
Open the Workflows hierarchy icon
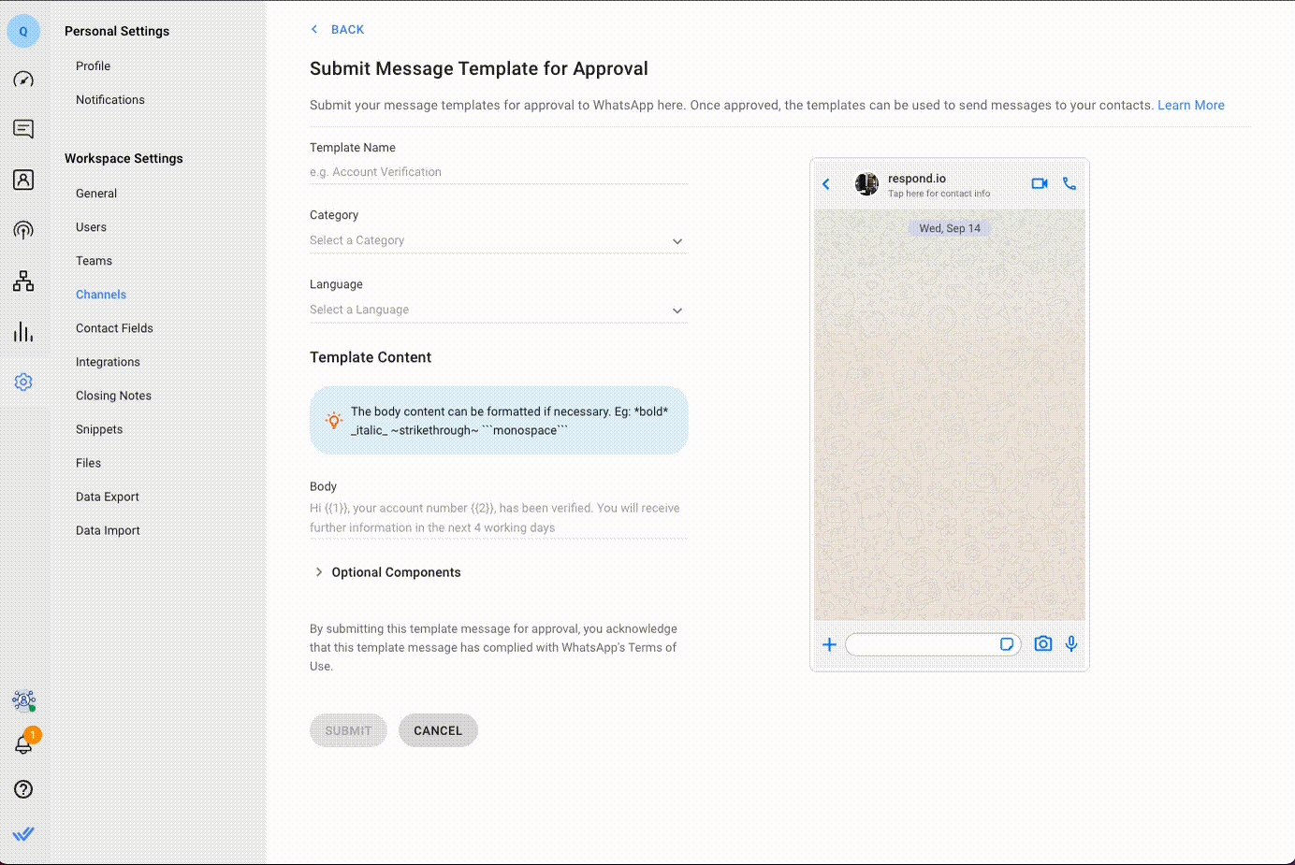pyautogui.click(x=23, y=281)
